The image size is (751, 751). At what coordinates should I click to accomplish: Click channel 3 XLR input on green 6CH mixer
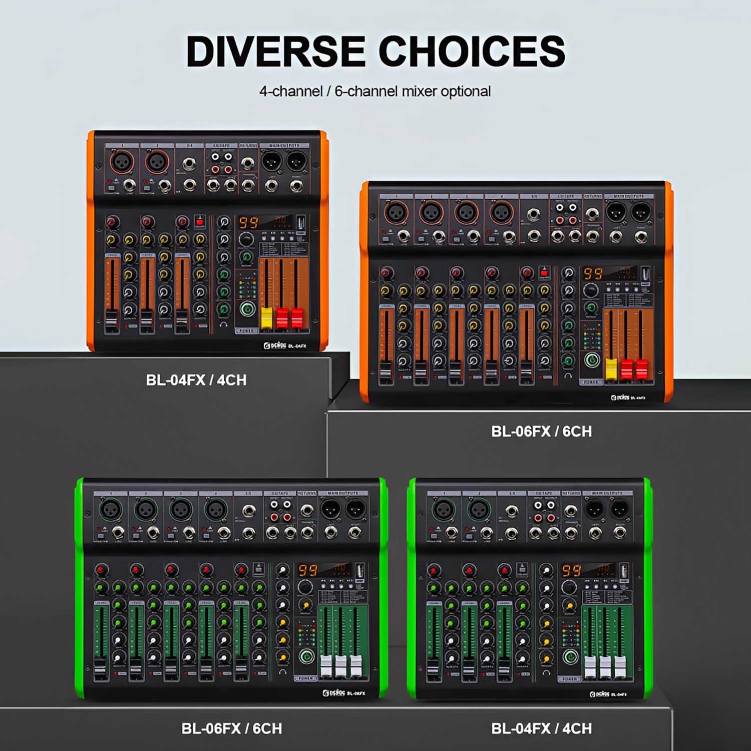pos(181,510)
